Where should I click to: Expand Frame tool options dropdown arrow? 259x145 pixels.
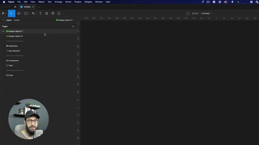(21, 13)
